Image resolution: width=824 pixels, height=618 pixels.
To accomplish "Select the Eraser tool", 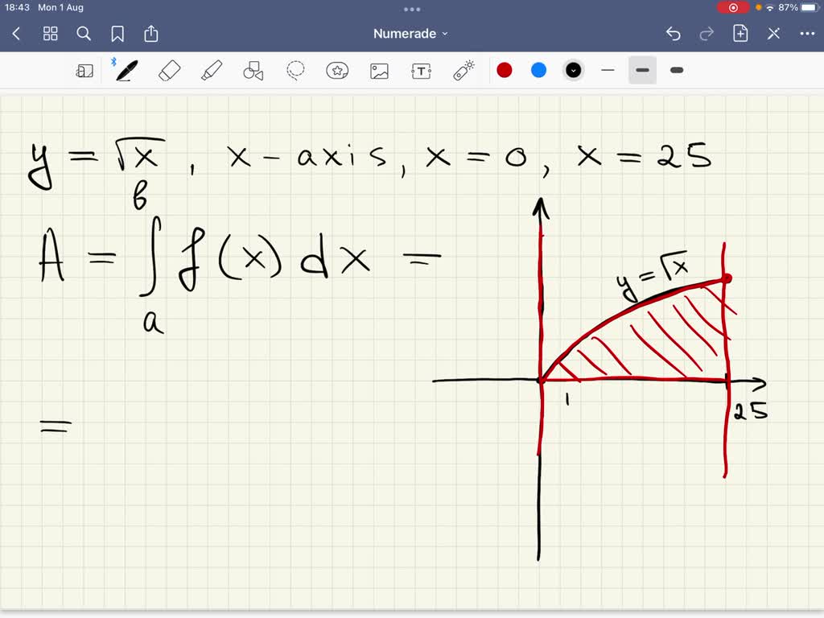I will (168, 70).
